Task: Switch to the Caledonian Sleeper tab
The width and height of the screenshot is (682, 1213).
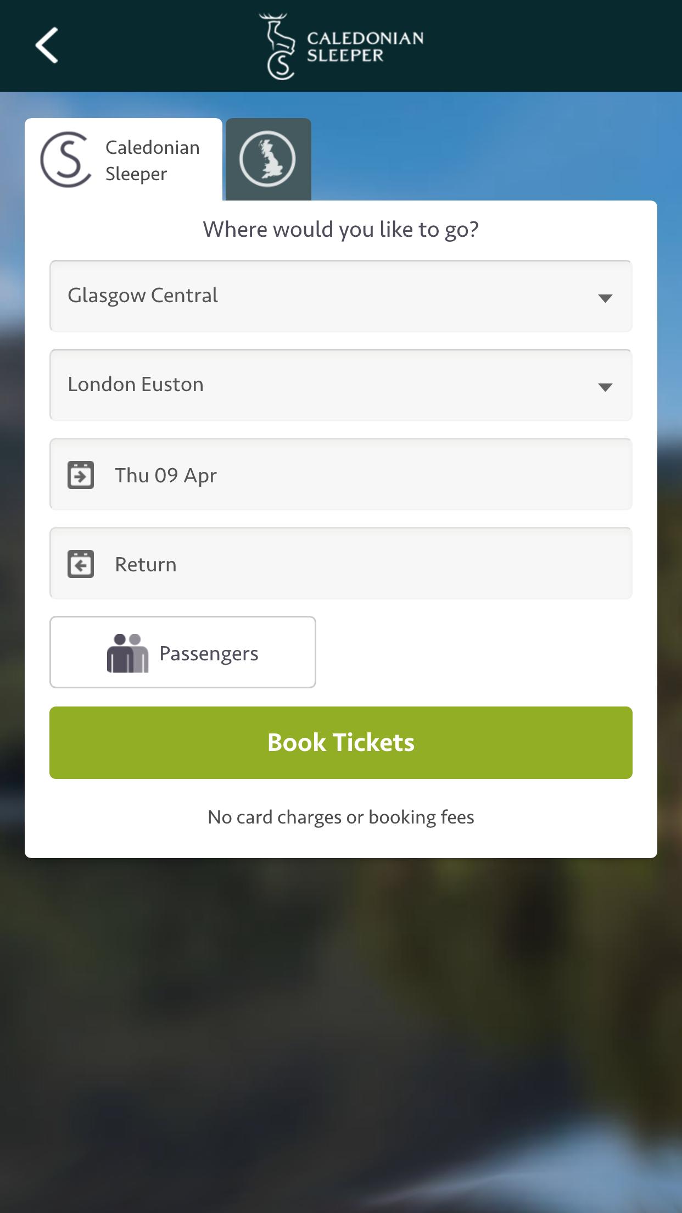Action: tap(124, 159)
